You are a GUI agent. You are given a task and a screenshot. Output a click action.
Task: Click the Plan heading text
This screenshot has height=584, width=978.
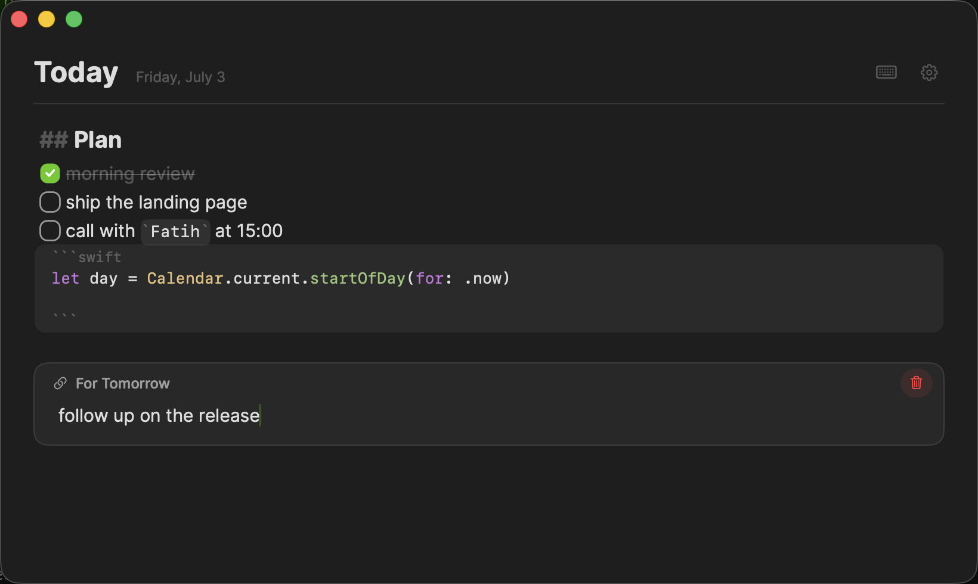pyautogui.click(x=98, y=140)
